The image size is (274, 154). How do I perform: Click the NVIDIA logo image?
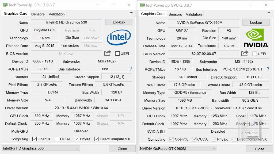click(x=256, y=38)
